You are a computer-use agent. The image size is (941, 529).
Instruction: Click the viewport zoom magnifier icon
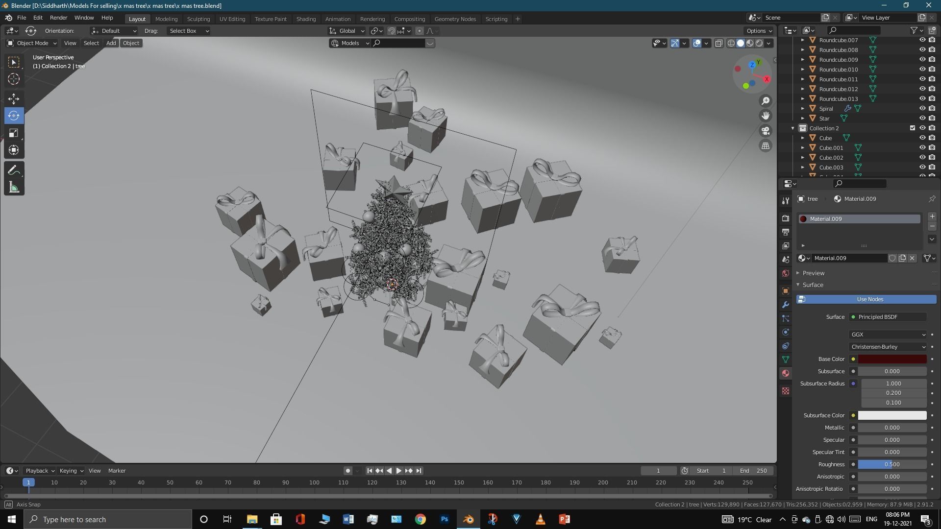coord(766,101)
